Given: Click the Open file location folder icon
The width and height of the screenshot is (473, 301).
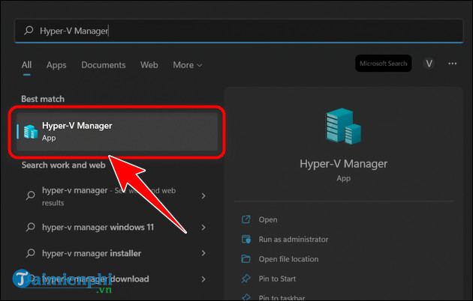Looking at the screenshot, I should point(246,259).
